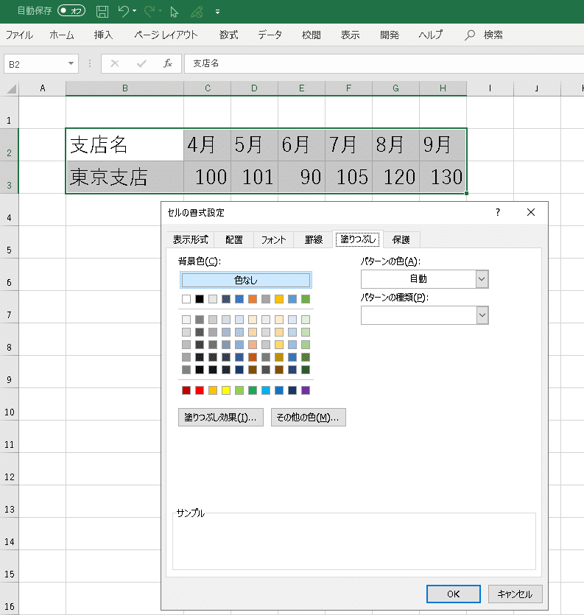Click the 9月 header cell
The image size is (584, 615).
[x=443, y=144]
